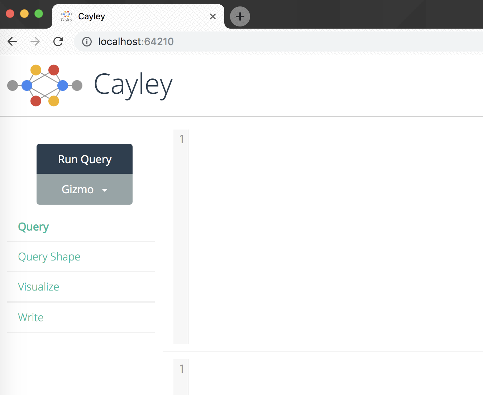Click the X to close the Cayley tab
Viewport: 483px width, 395px height.
(213, 16)
